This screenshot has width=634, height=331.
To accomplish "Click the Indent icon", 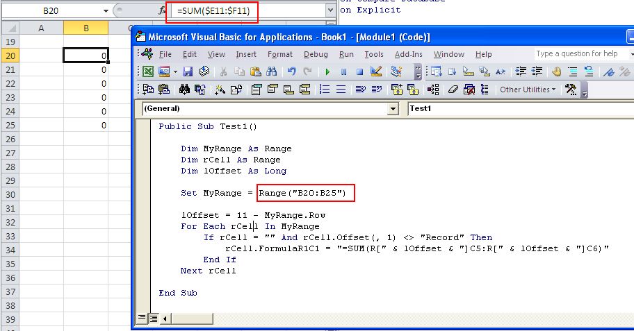I will [521, 72].
